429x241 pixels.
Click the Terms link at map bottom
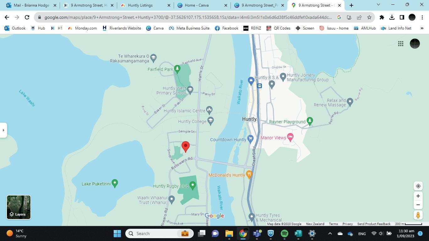click(x=333, y=224)
